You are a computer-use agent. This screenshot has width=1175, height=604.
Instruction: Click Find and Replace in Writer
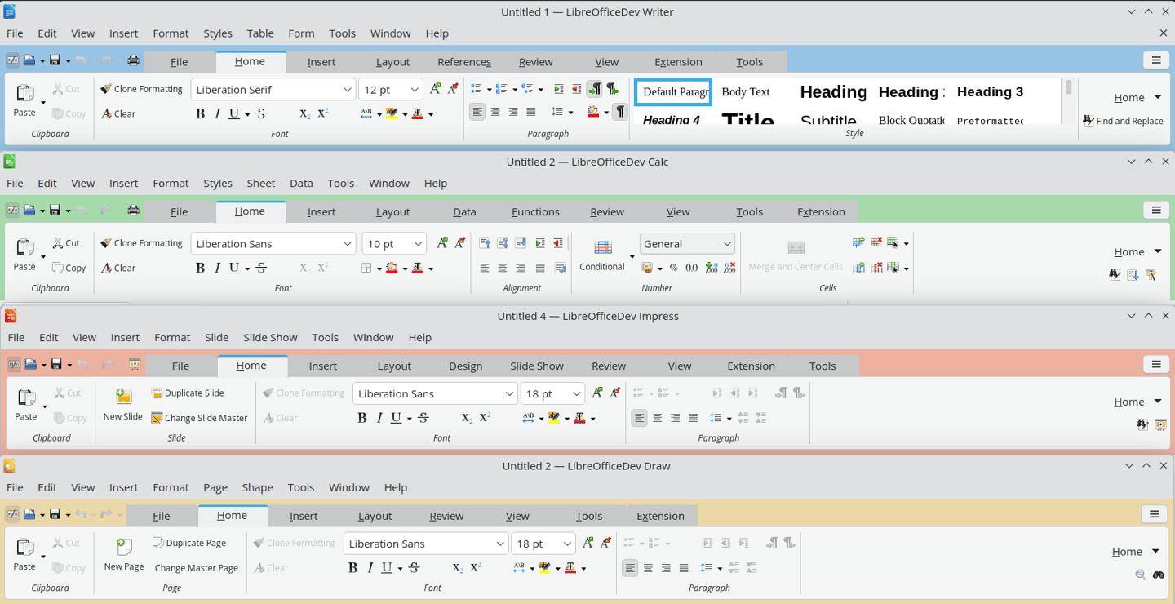coord(1123,121)
